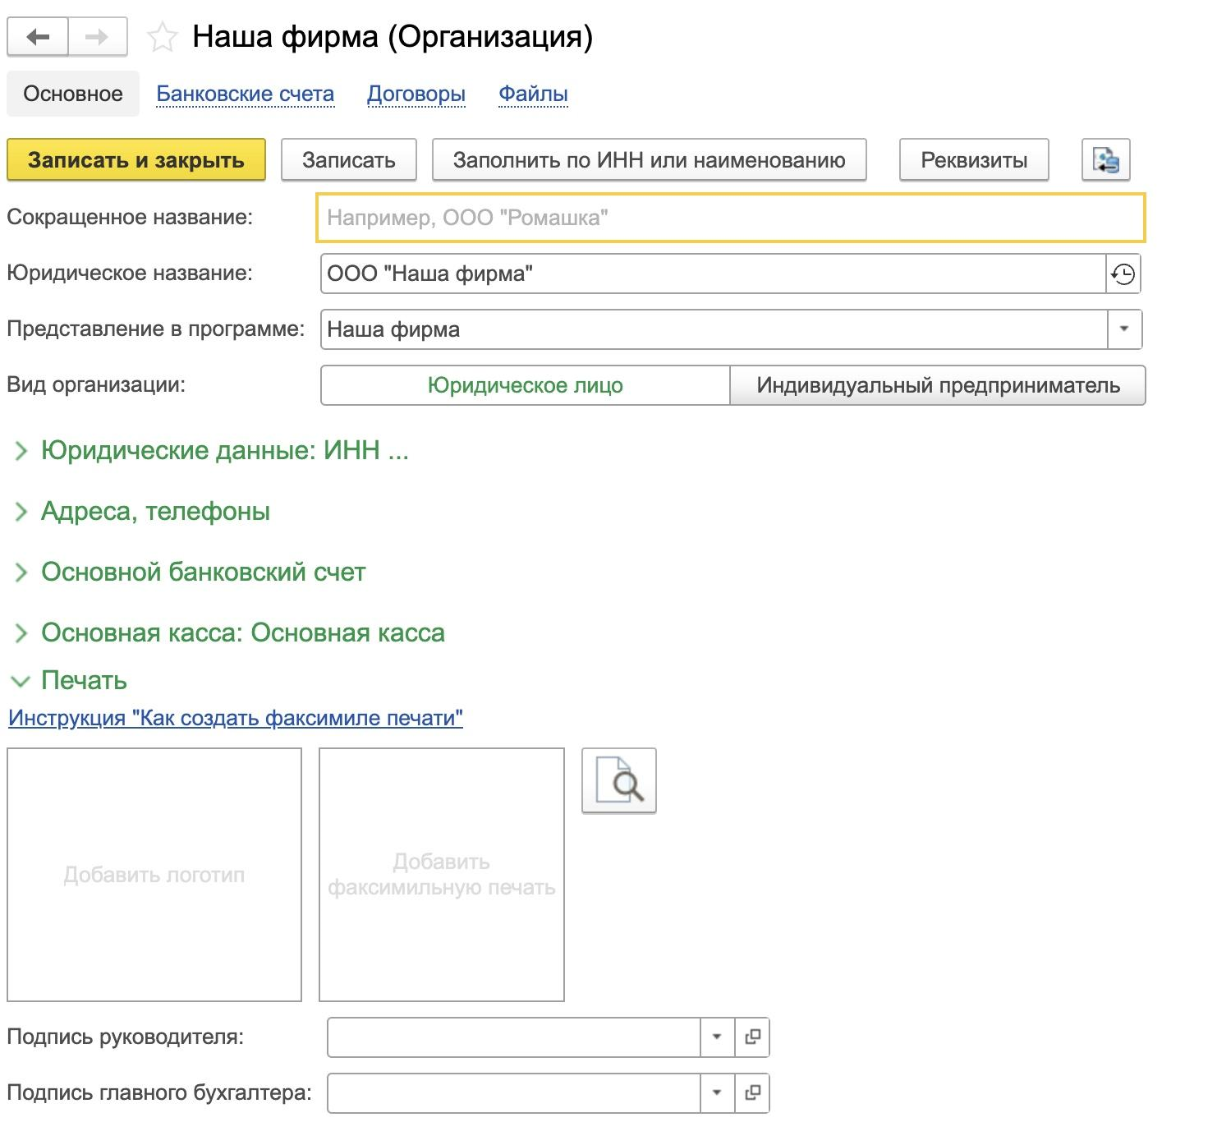This screenshot has height=1122, width=1217.
Task: Click the Добавить логотип placeholder box
Action: 154,875
